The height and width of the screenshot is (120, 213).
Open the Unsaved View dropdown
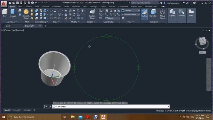[x=130, y=14]
